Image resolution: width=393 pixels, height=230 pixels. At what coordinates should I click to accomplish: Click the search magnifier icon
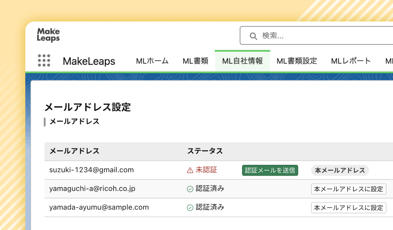[253, 36]
